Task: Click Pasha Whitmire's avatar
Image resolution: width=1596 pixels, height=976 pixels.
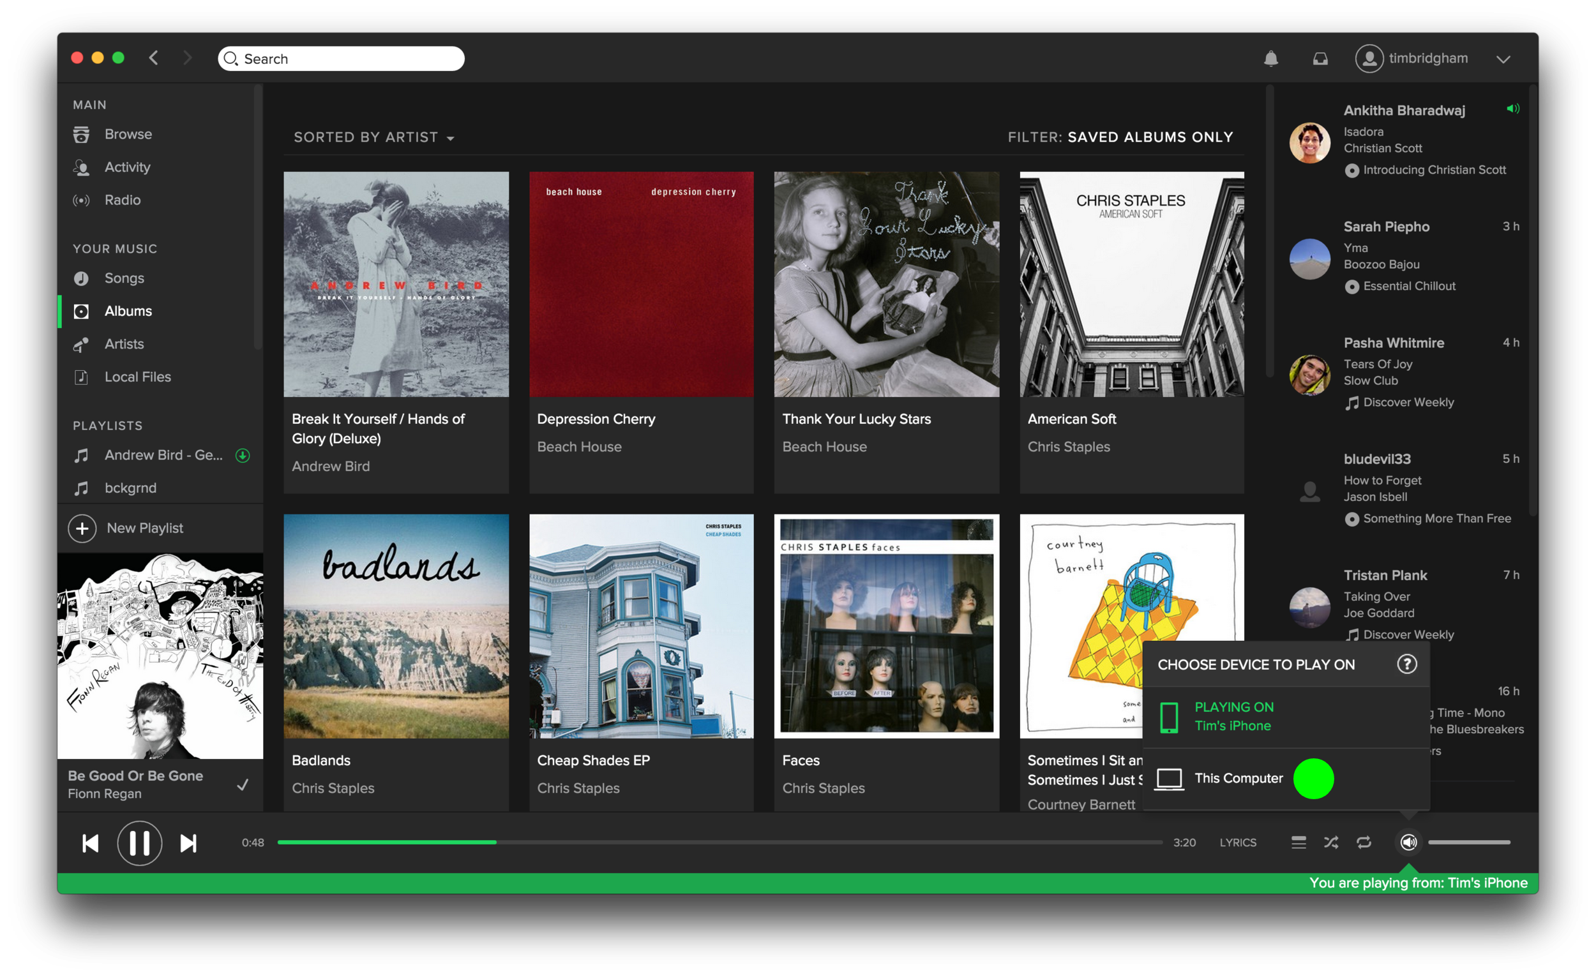Action: 1309,374
